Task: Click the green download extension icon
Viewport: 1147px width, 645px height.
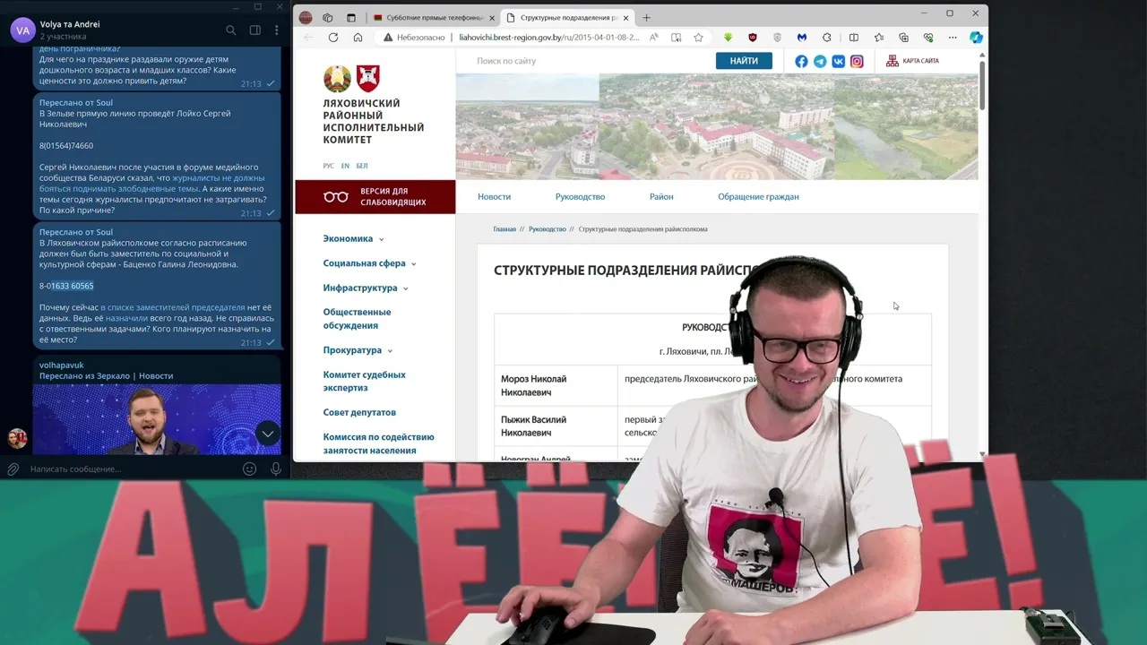Action: tap(728, 38)
